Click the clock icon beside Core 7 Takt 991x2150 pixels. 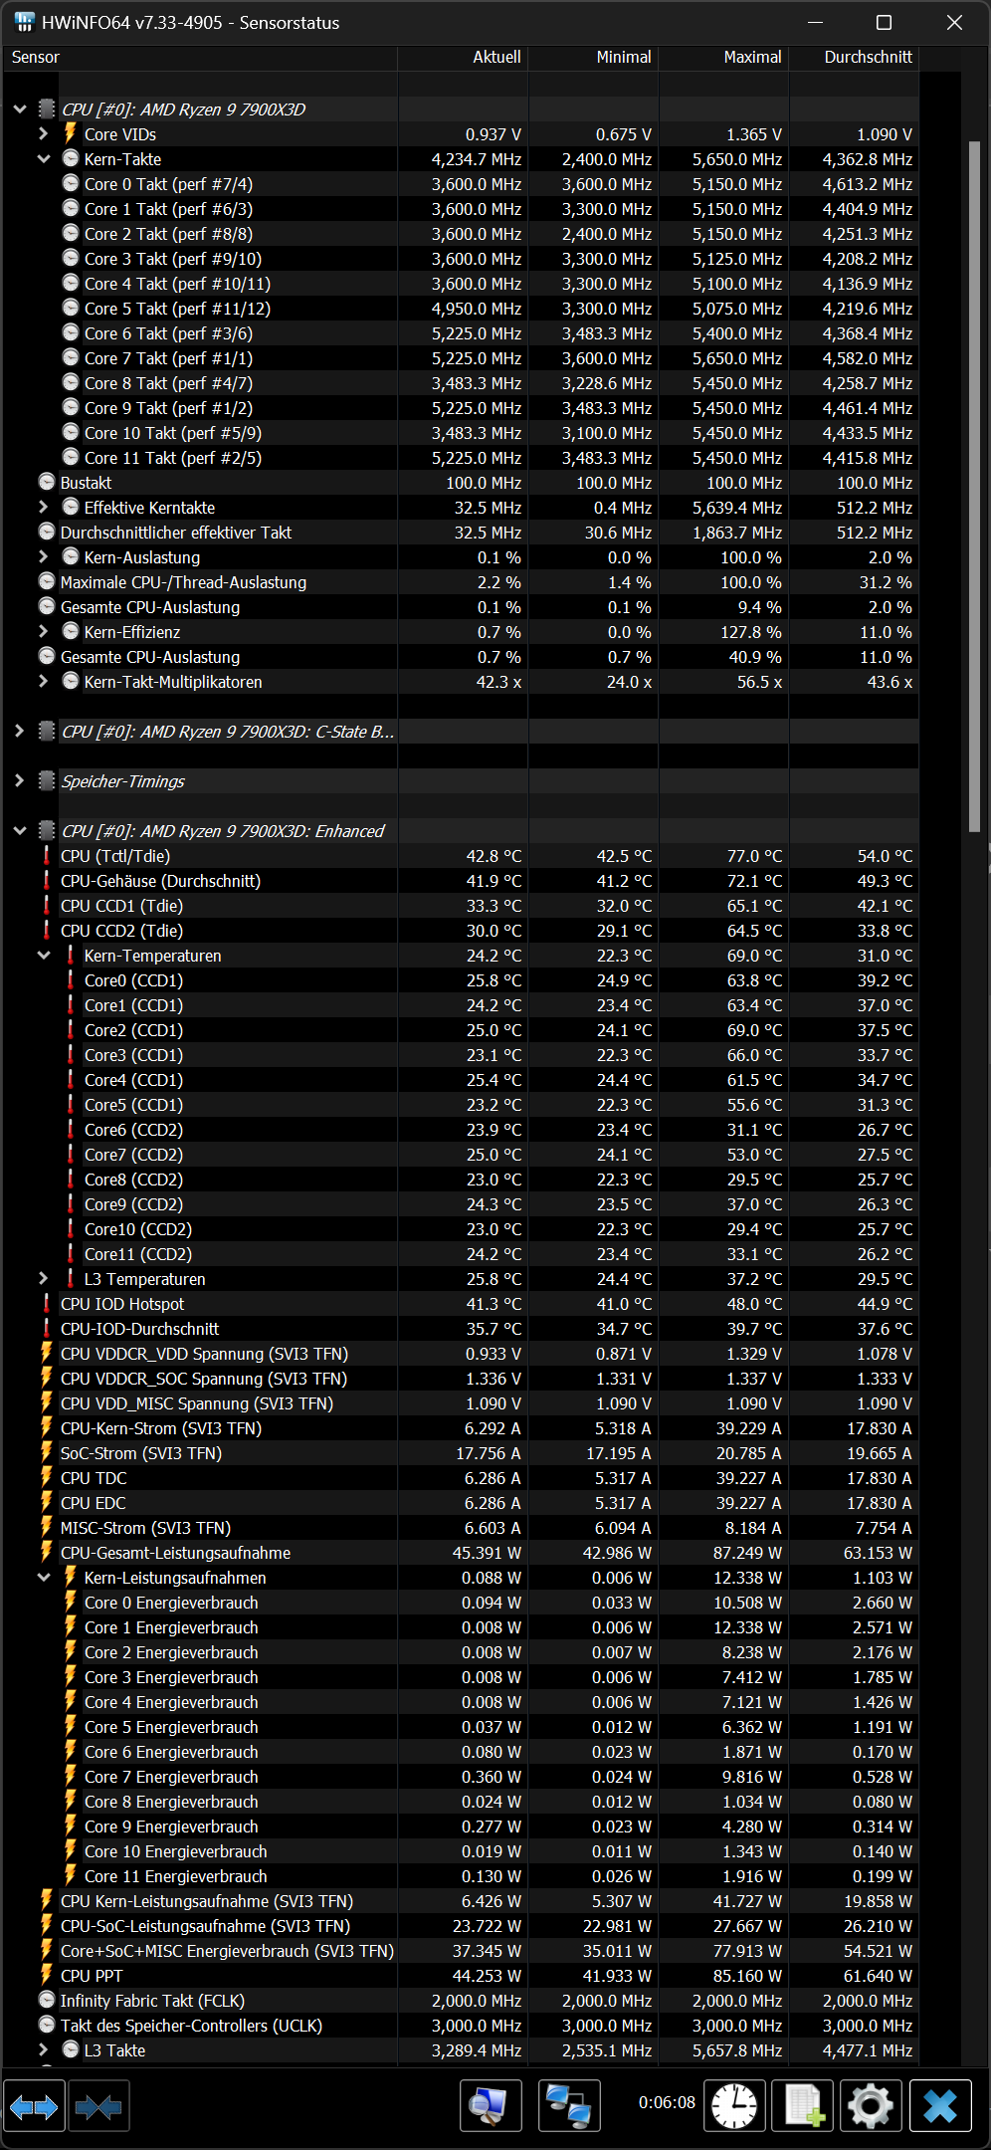point(71,357)
